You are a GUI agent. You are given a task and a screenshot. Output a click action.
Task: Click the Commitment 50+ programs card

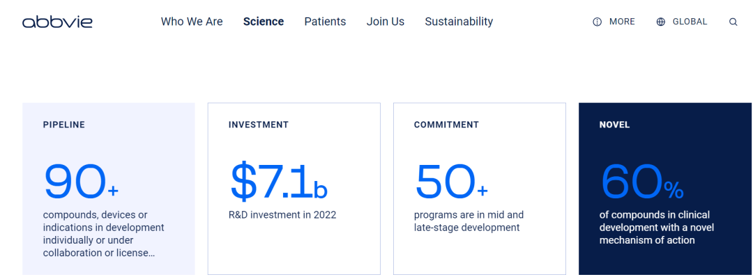click(479, 189)
